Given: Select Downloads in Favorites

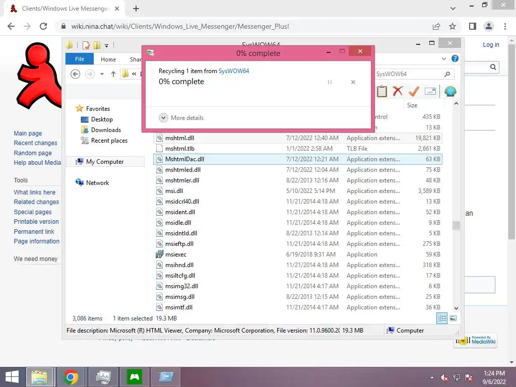Looking at the screenshot, I should 106,130.
